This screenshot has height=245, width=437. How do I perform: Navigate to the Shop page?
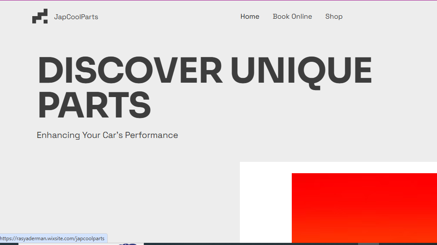tap(334, 17)
